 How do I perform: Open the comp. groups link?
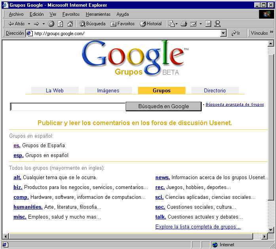pos(21,197)
